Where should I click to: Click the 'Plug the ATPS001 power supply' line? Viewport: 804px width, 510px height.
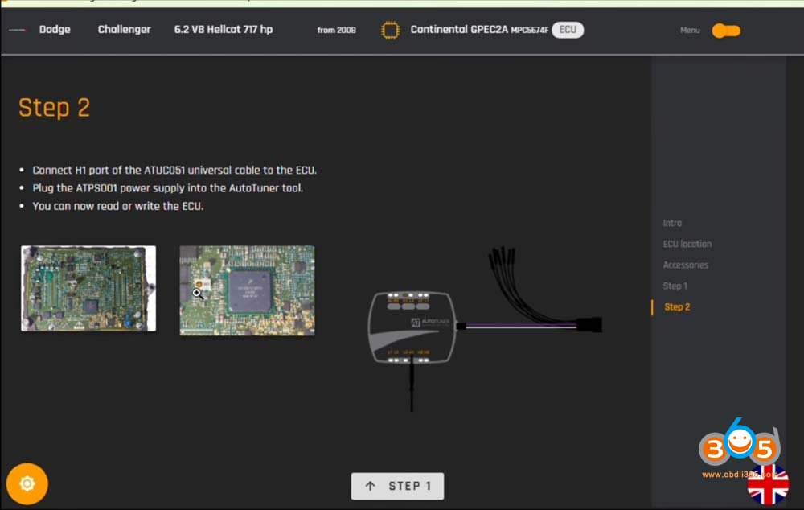click(x=168, y=188)
